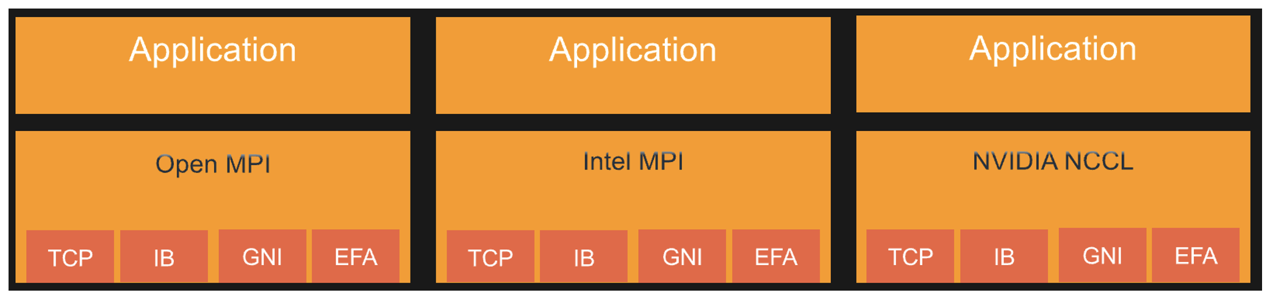1270x301 pixels.
Task: Click the TCP block under NVIDIA NCCL
Action: (910, 256)
